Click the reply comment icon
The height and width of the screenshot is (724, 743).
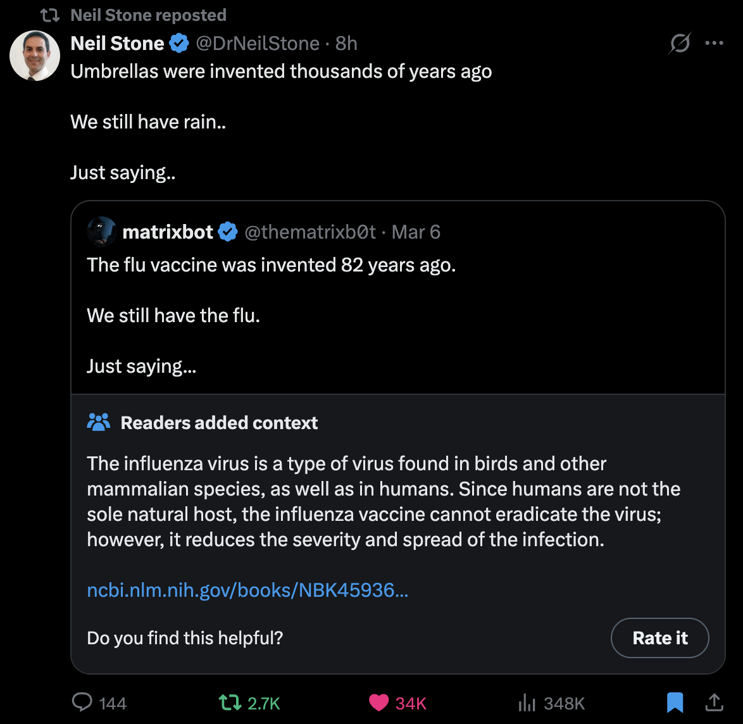(x=82, y=702)
